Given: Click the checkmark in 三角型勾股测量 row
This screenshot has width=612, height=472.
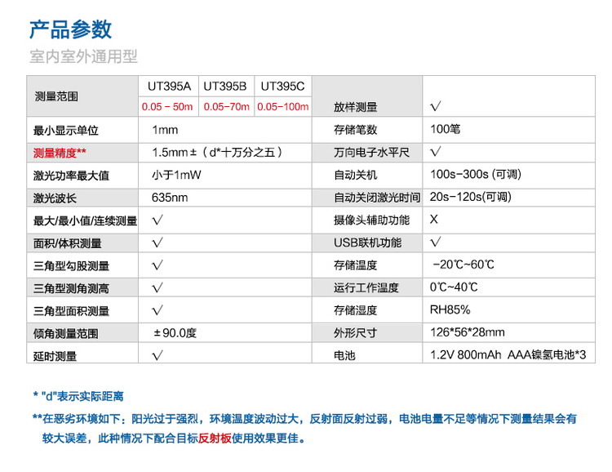Looking at the screenshot, I should click(157, 265).
